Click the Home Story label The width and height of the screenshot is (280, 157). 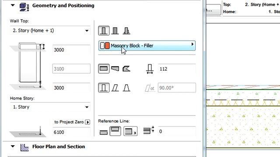pyautogui.click(x=22, y=98)
